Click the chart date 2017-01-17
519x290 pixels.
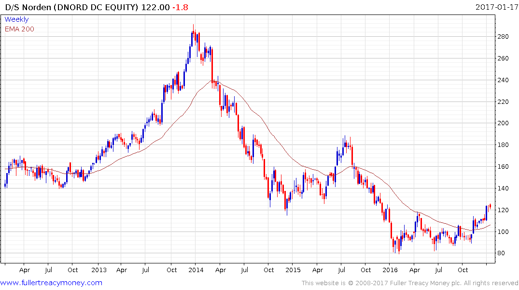[x=496, y=7]
